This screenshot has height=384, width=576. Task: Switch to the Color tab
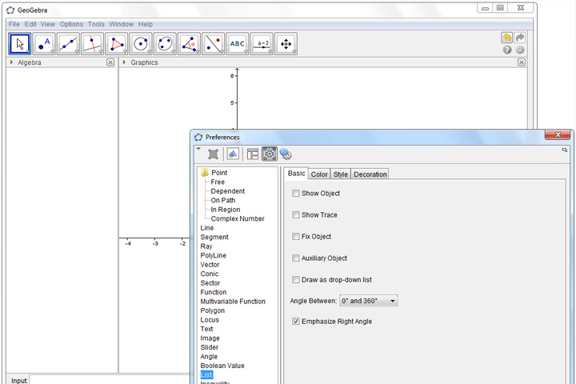coord(319,174)
